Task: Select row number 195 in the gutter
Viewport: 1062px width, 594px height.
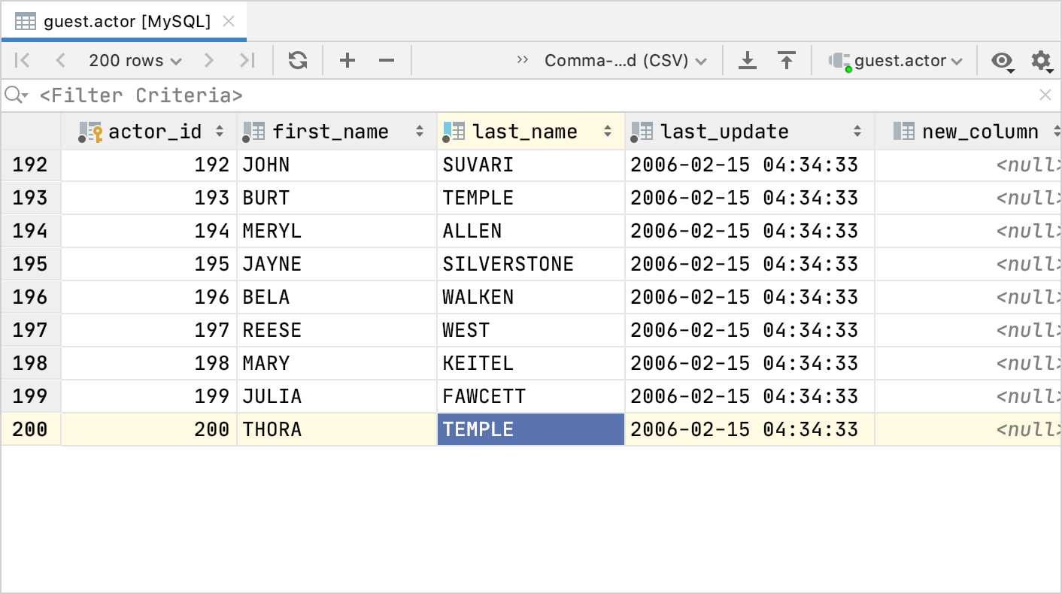Action: pos(31,264)
